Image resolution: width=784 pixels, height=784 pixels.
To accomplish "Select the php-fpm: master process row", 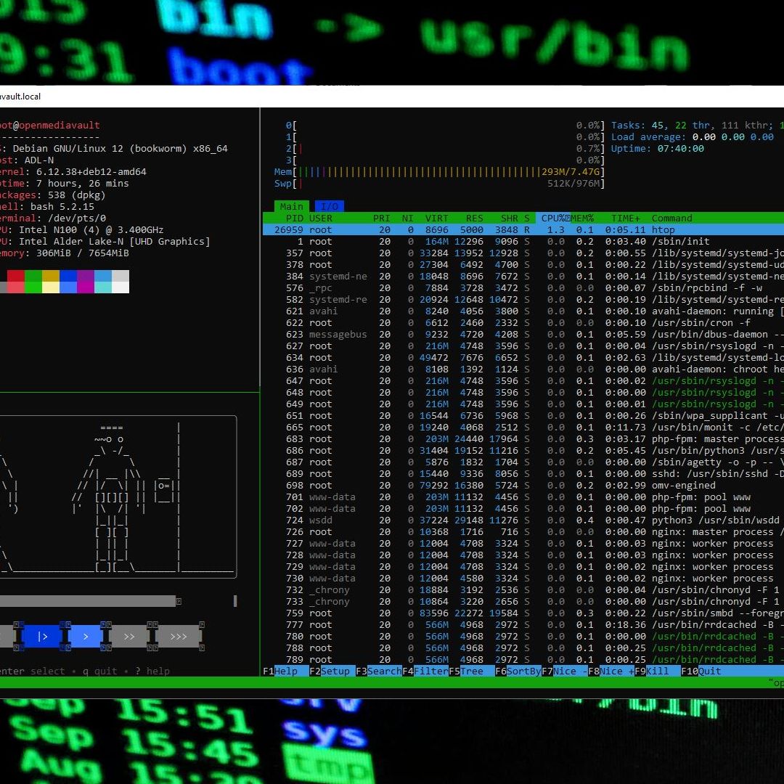I will point(523,438).
